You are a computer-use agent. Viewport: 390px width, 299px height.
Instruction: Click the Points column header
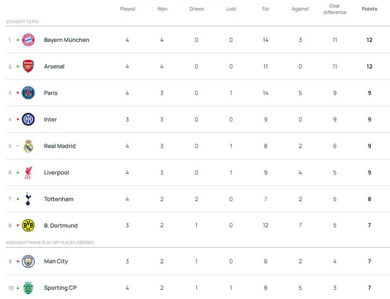point(369,9)
